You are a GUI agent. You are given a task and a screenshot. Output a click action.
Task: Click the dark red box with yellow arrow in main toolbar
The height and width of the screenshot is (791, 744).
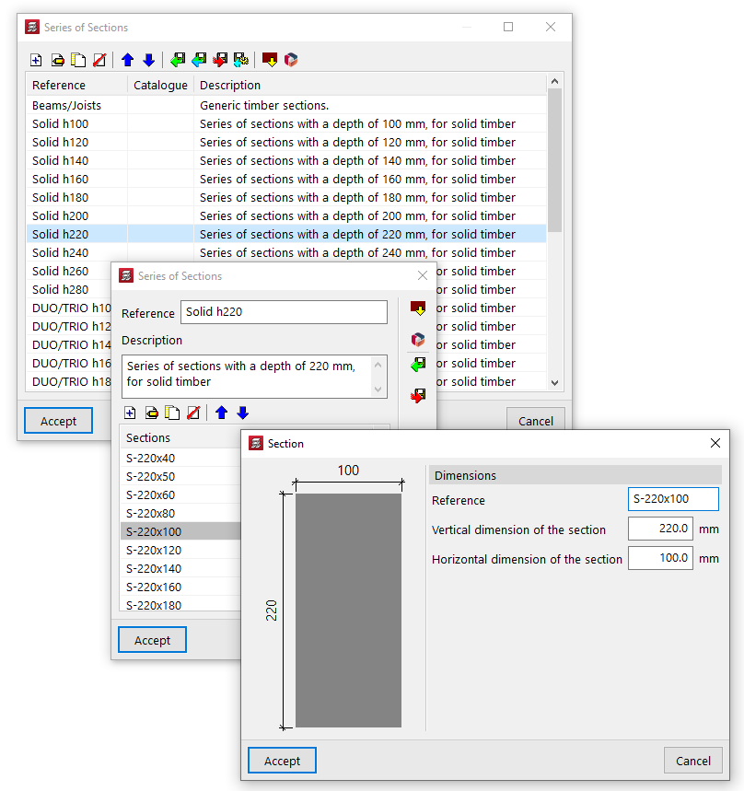pyautogui.click(x=270, y=60)
